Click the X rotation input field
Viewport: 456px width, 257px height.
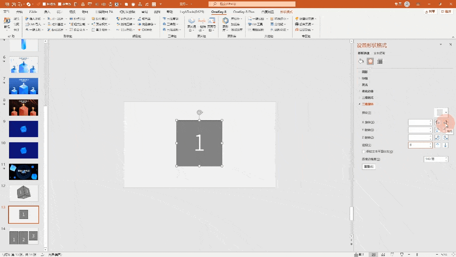[420, 122]
